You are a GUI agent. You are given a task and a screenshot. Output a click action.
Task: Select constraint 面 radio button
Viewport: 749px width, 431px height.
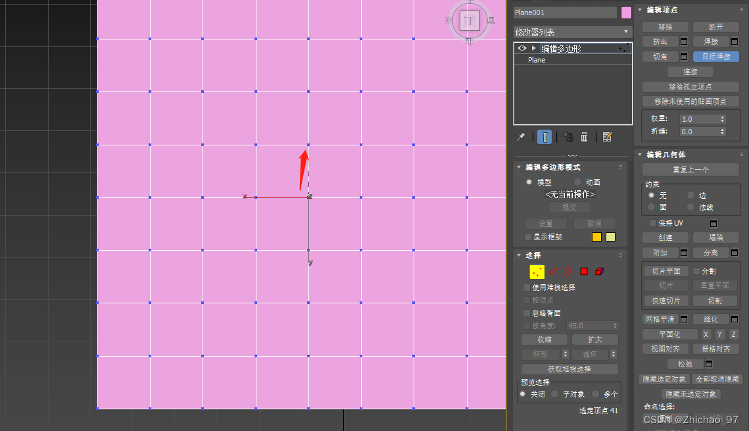(651, 207)
